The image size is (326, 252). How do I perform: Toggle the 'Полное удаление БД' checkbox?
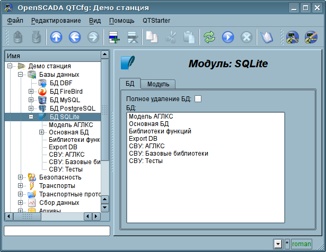coord(198,99)
